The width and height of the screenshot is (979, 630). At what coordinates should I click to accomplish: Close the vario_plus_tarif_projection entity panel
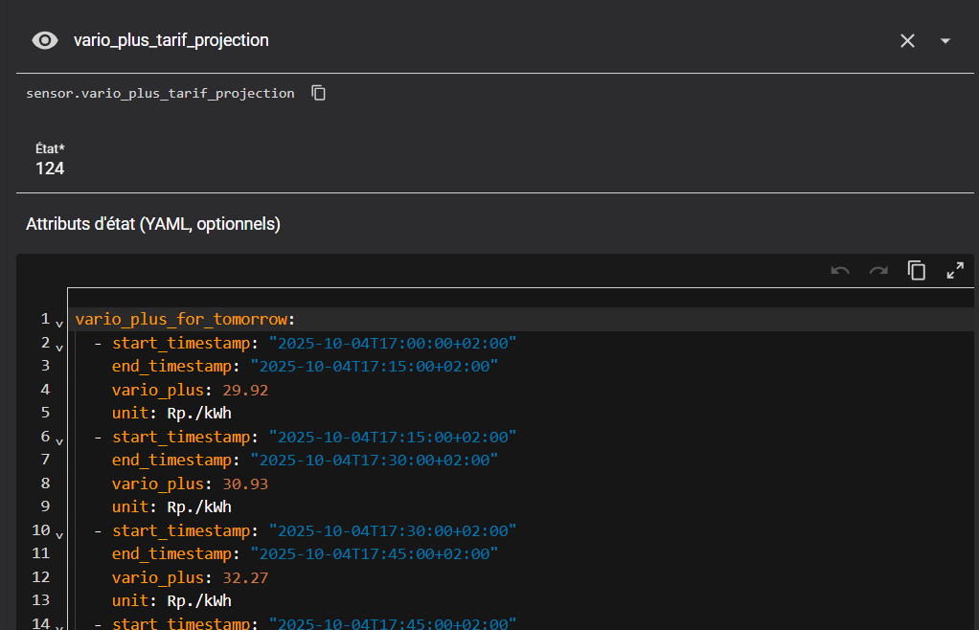pos(907,40)
